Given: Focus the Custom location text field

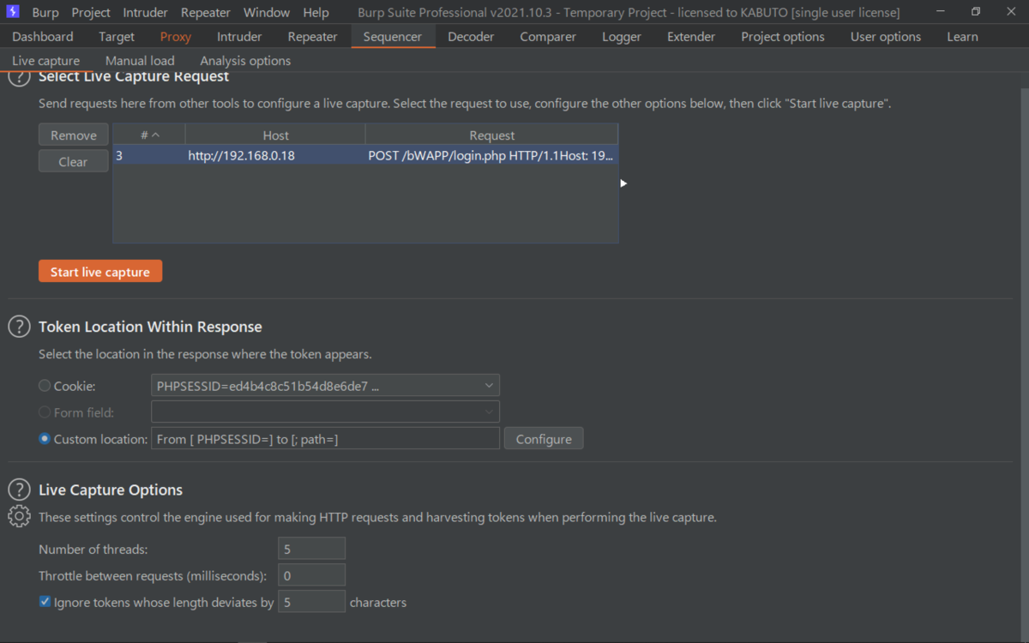Looking at the screenshot, I should (x=325, y=439).
